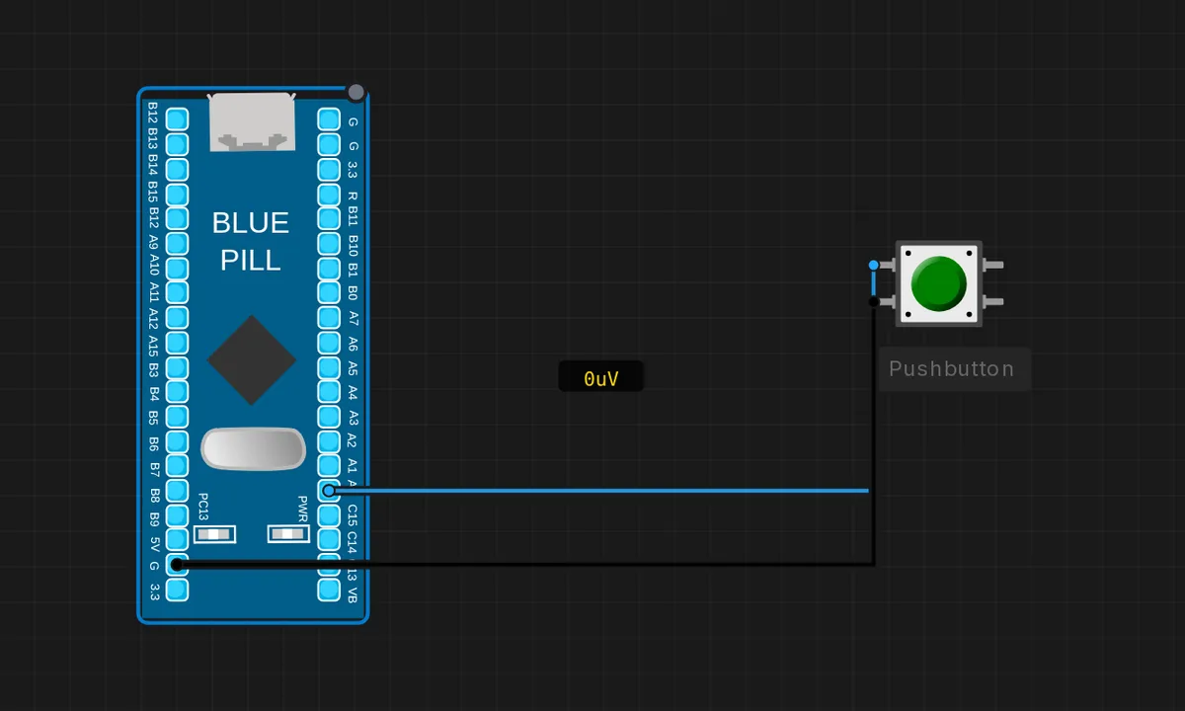1185x711 pixels.
Task: Click pin A1 on the Blue Pill
Action: coord(329,466)
